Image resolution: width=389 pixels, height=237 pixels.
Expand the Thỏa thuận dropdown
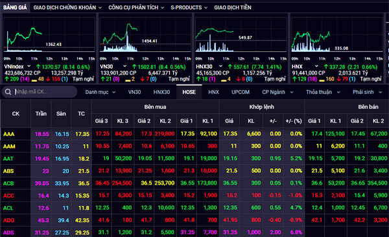click(323, 92)
